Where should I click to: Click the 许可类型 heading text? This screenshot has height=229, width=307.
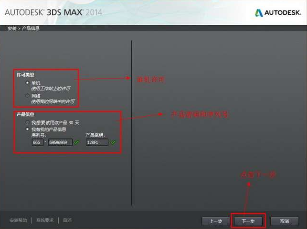click(x=25, y=75)
